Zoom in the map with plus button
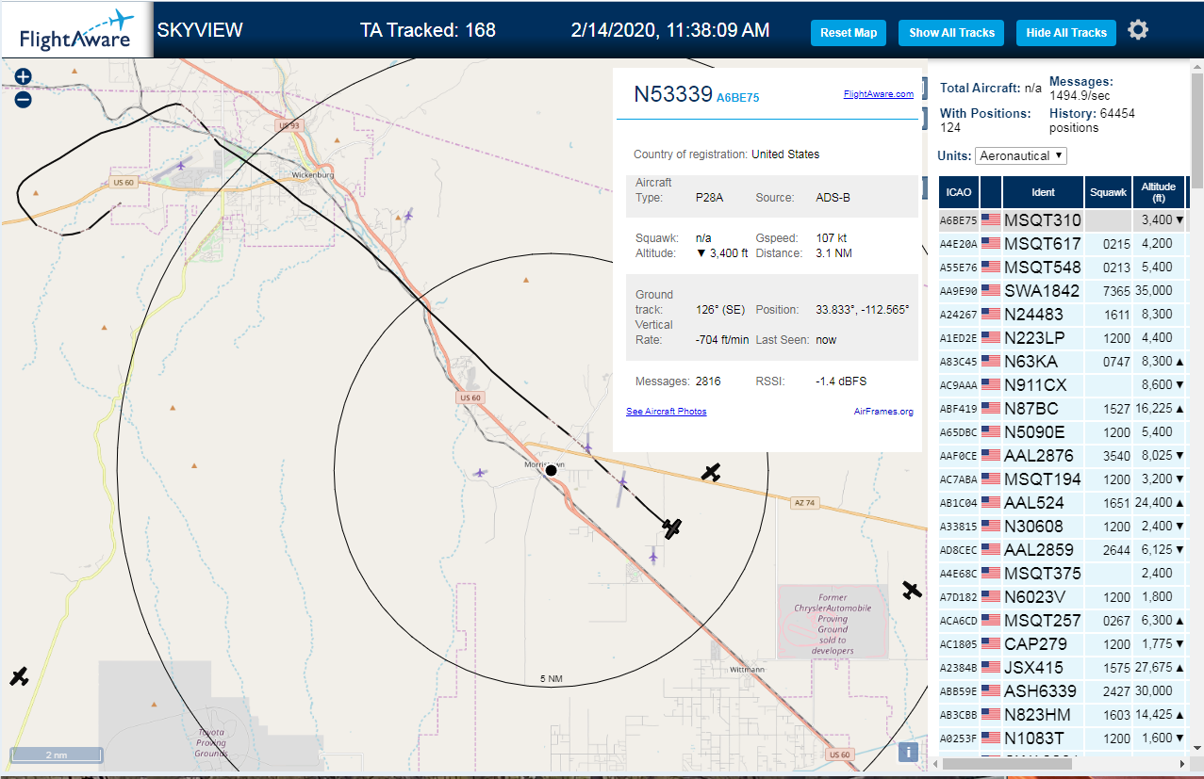The width and height of the screenshot is (1204, 779). (x=24, y=77)
